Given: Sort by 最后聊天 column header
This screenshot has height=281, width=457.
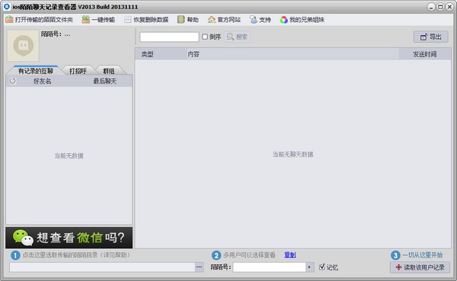Looking at the screenshot, I should coord(104,81).
